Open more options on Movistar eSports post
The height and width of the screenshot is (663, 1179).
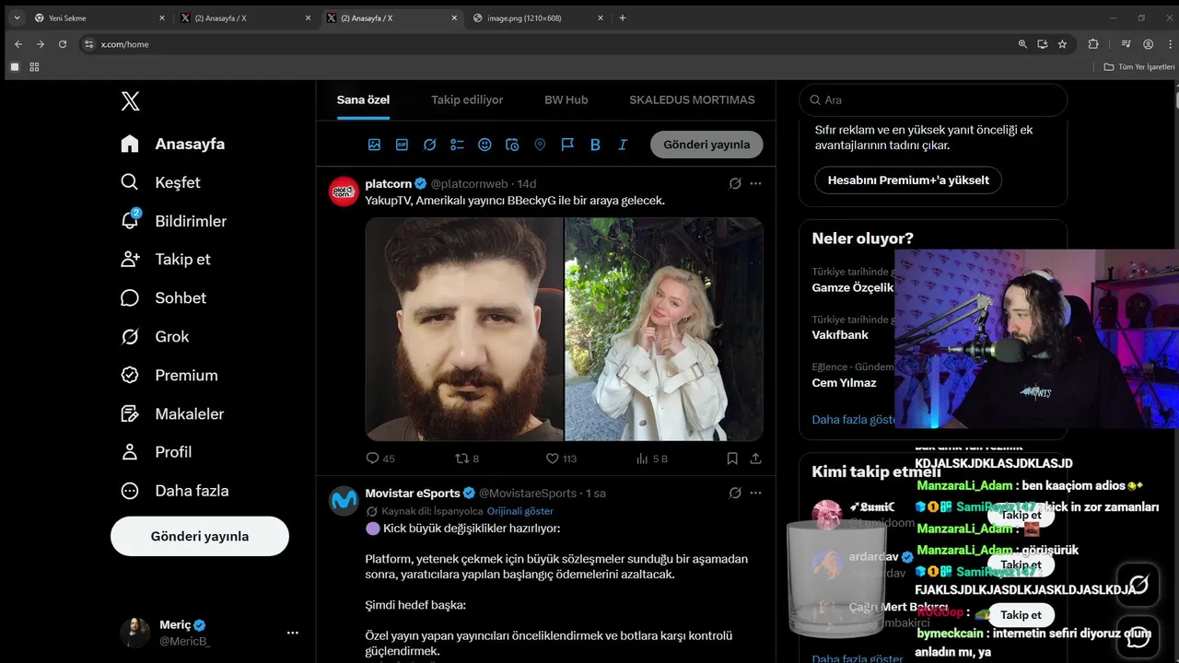click(x=755, y=493)
